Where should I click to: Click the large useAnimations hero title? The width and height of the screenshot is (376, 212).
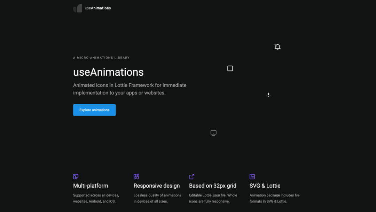[x=108, y=72]
